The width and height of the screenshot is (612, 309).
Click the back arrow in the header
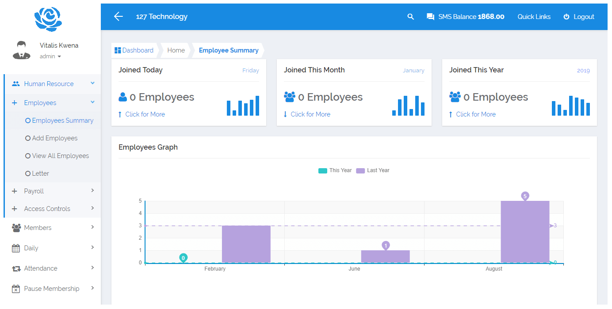pyautogui.click(x=118, y=17)
